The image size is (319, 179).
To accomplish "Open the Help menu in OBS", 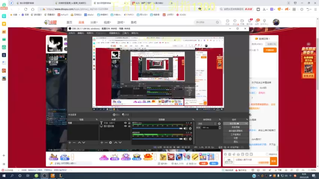I will (135, 33).
